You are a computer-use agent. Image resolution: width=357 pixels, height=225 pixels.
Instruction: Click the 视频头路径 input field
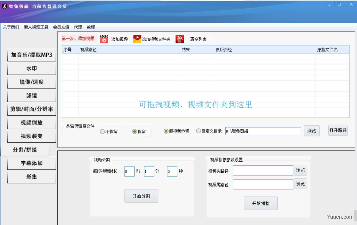[x=263, y=171]
